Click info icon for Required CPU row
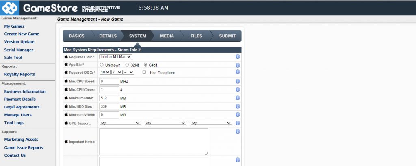This screenshot has height=166, width=416. pyautogui.click(x=238, y=57)
